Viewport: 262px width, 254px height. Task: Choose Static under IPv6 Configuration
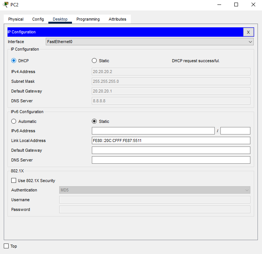click(94, 121)
